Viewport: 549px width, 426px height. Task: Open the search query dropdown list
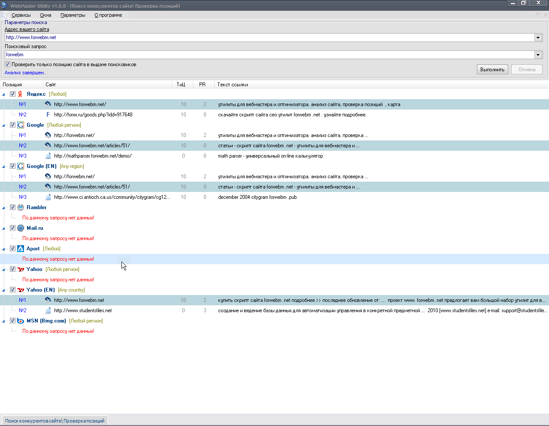pos(538,55)
